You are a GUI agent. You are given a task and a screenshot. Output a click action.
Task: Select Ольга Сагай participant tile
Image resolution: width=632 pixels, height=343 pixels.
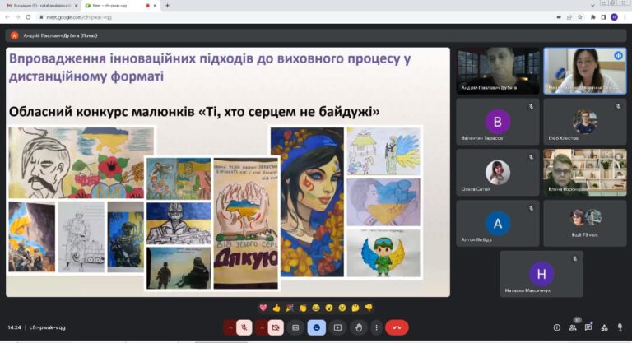(498, 173)
